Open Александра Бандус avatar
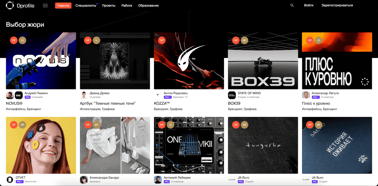Image resolution: width=378 pixels, height=186 pixels. (x=84, y=179)
